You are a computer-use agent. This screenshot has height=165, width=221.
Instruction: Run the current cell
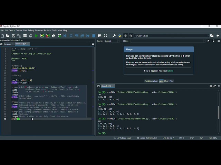42,36
